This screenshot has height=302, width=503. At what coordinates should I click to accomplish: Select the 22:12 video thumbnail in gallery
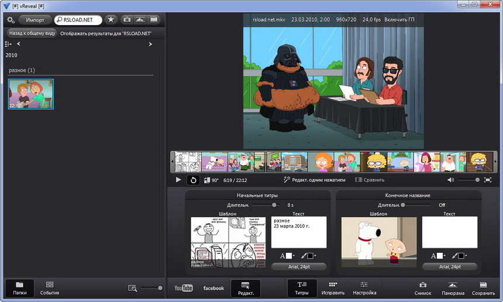(x=31, y=94)
